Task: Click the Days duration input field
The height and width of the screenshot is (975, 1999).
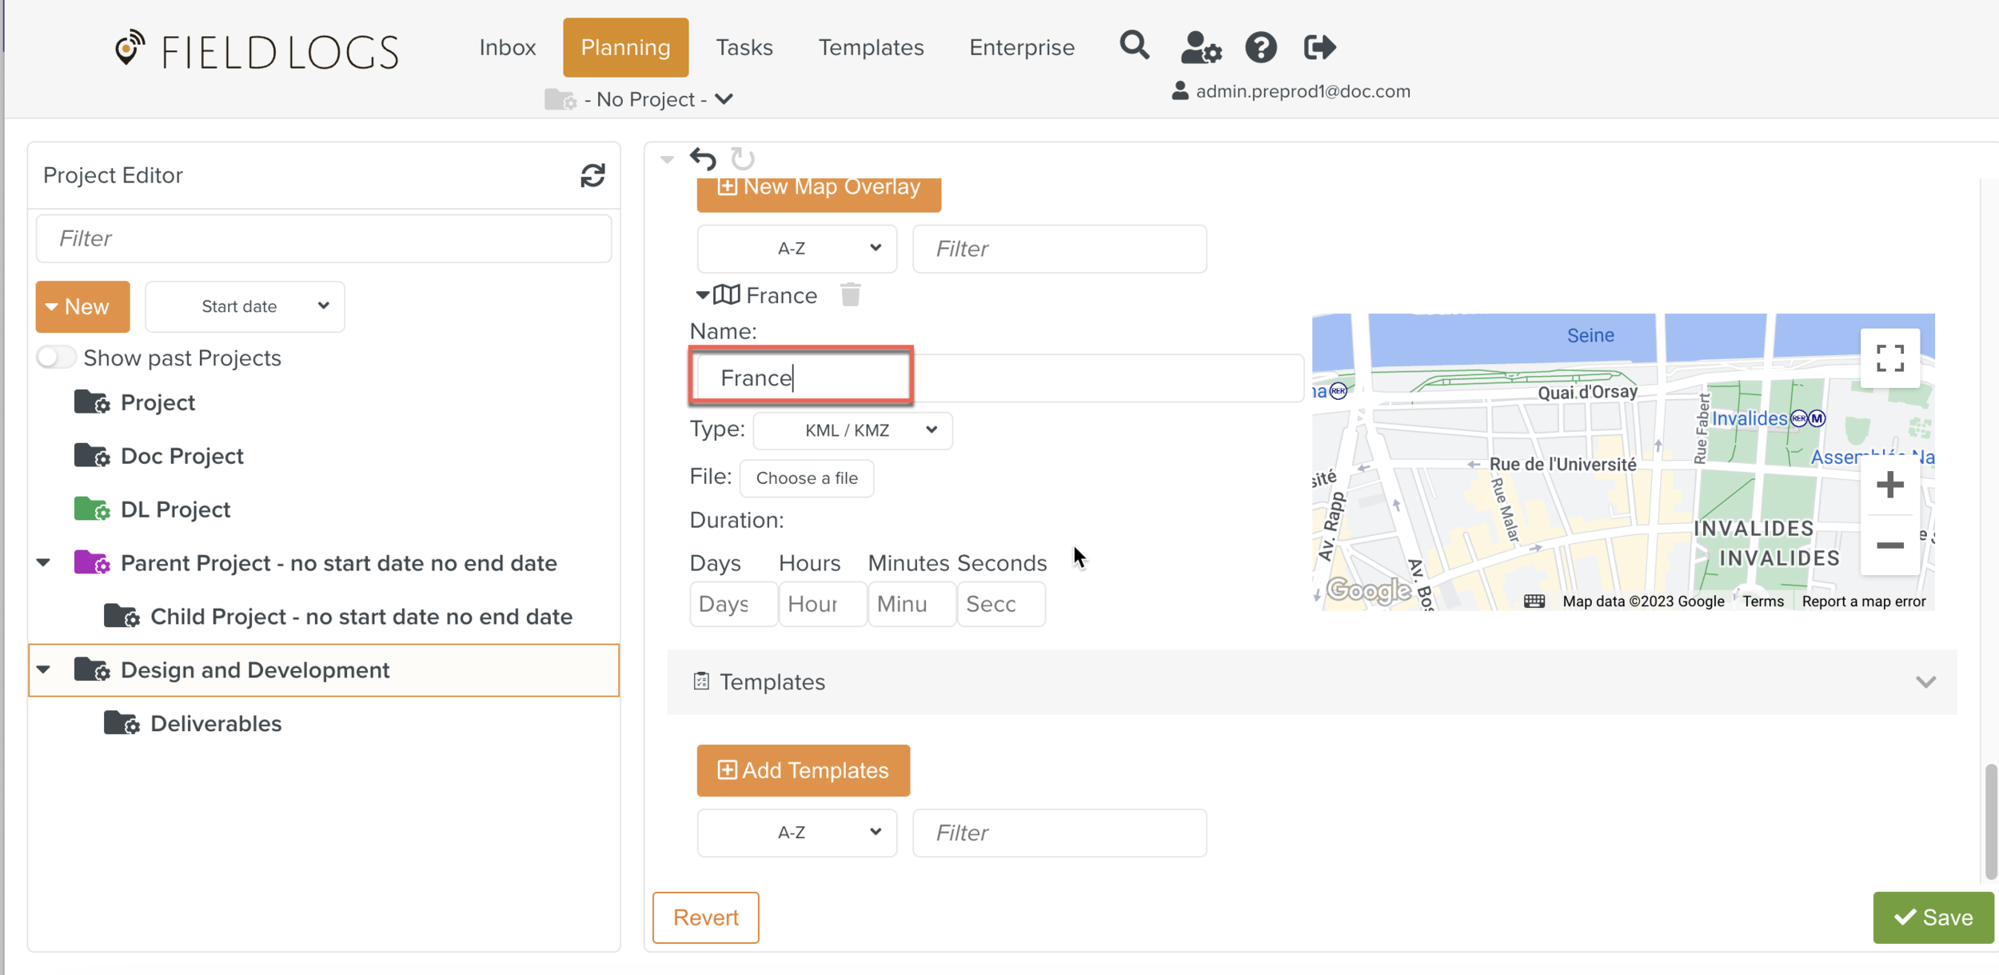Action: [732, 604]
